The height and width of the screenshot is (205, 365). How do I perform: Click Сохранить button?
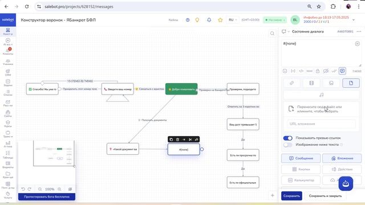click(291, 196)
